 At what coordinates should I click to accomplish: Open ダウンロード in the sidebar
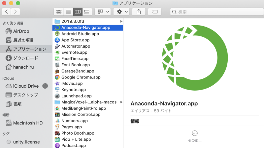tap(26, 58)
